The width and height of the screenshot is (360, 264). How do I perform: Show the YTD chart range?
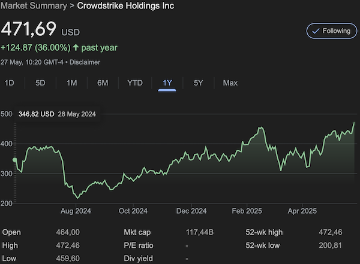135,83
